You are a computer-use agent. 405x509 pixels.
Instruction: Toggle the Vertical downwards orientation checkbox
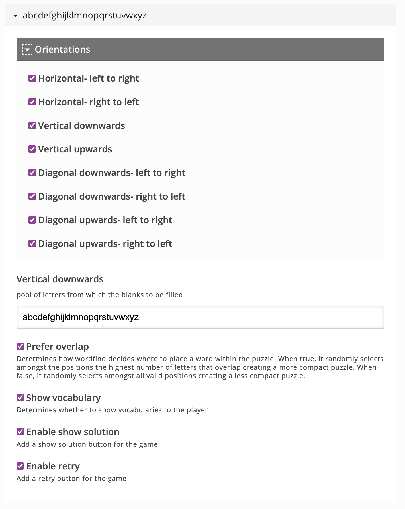click(32, 125)
